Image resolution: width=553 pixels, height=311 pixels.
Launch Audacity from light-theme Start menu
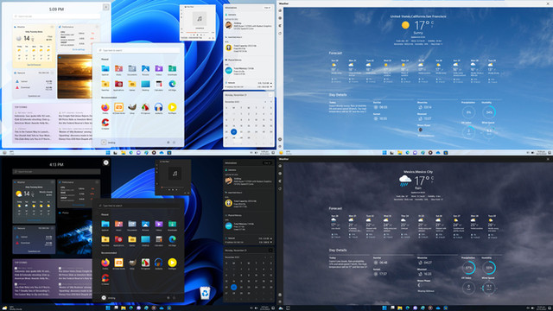pos(159,107)
